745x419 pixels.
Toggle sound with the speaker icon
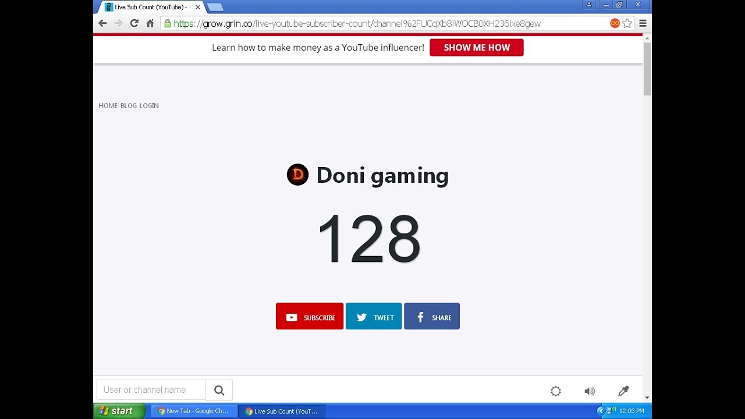(x=590, y=391)
